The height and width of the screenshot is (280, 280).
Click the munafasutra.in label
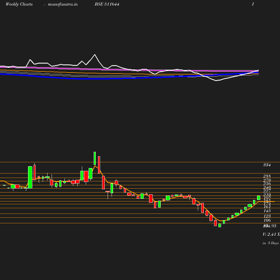coord(63,4)
